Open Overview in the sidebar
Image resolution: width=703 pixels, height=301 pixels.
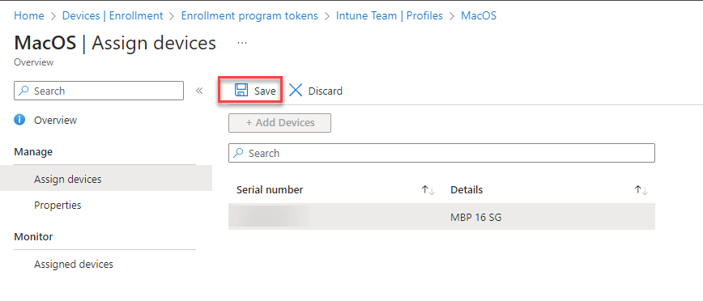[x=55, y=120]
